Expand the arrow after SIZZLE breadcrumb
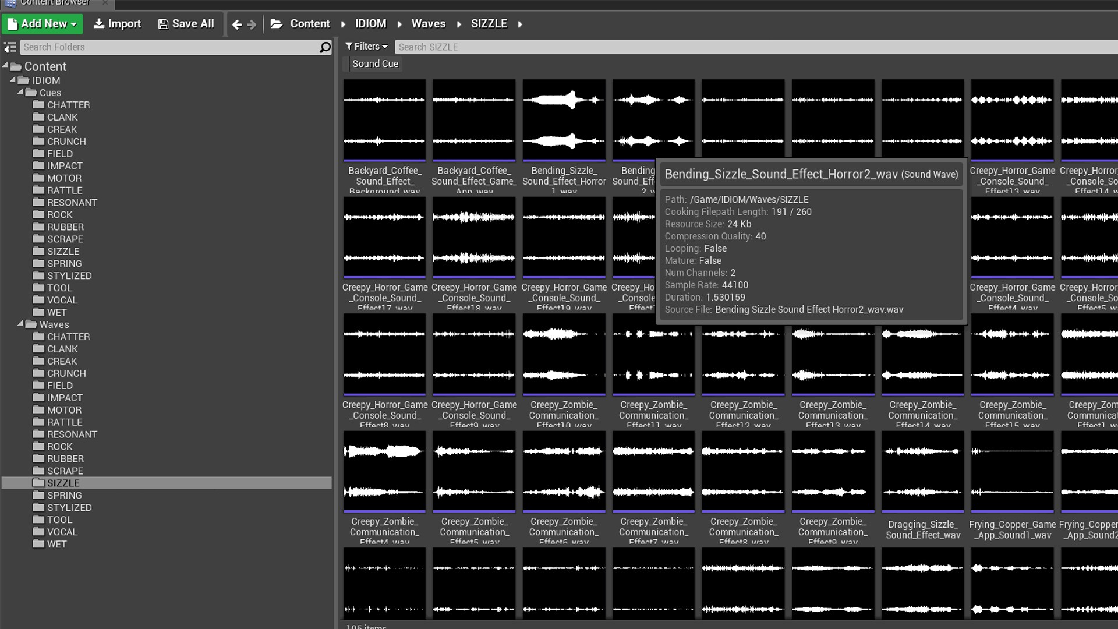The height and width of the screenshot is (629, 1118). point(520,24)
